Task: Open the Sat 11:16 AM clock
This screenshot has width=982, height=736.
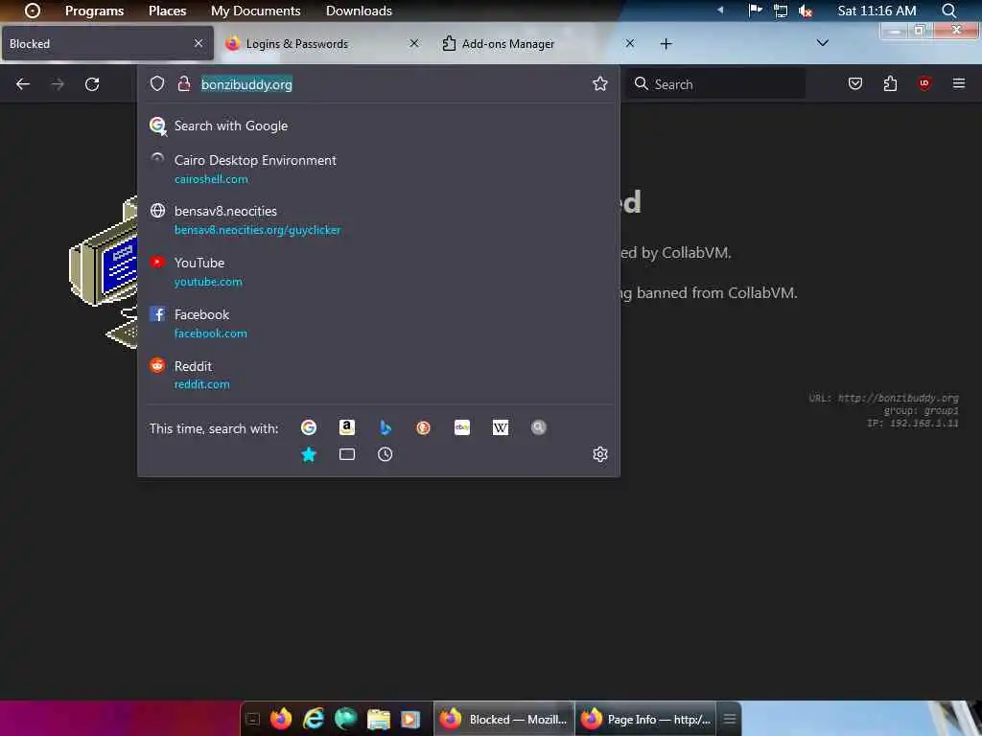Action: coord(877,11)
